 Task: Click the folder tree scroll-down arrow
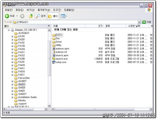[49, 106]
